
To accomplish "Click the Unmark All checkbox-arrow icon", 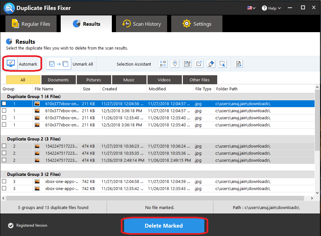I will coord(58,64).
